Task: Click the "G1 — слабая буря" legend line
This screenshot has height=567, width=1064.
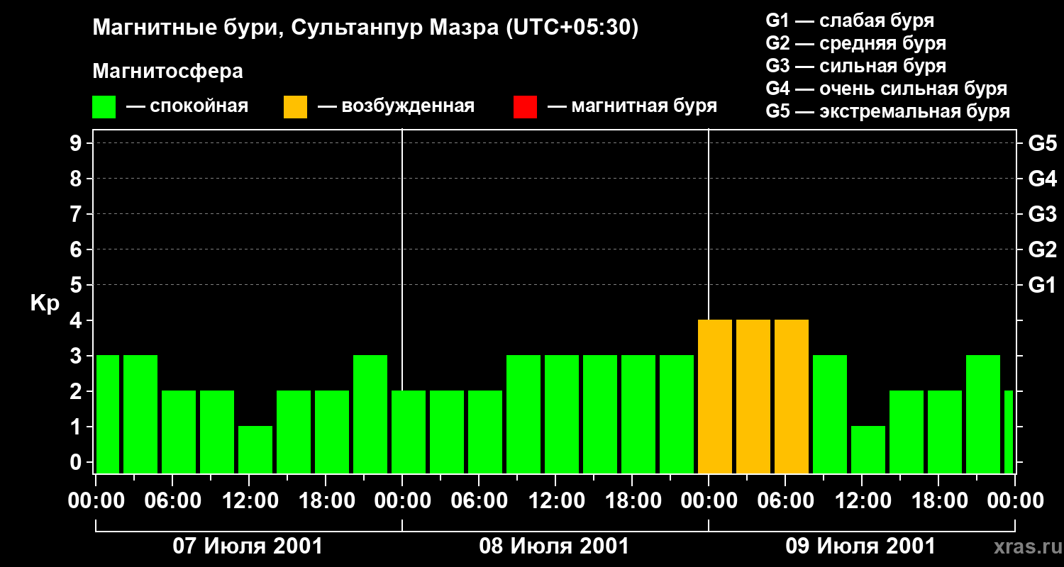Action: 850,20
